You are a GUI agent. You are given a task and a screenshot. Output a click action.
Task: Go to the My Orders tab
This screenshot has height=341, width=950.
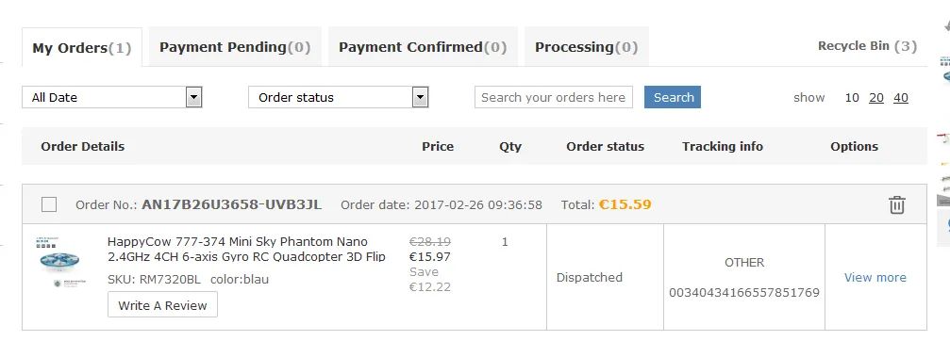(x=82, y=48)
